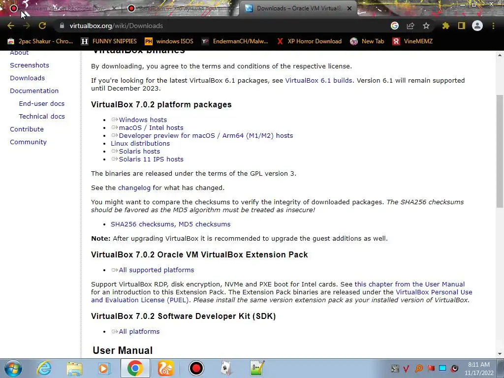Open the media player taskbar icon
504x378 pixels.
point(103,368)
